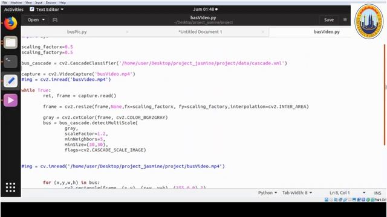
Task: Click the gray = cv2.cvtColor line
Action: click(105, 117)
